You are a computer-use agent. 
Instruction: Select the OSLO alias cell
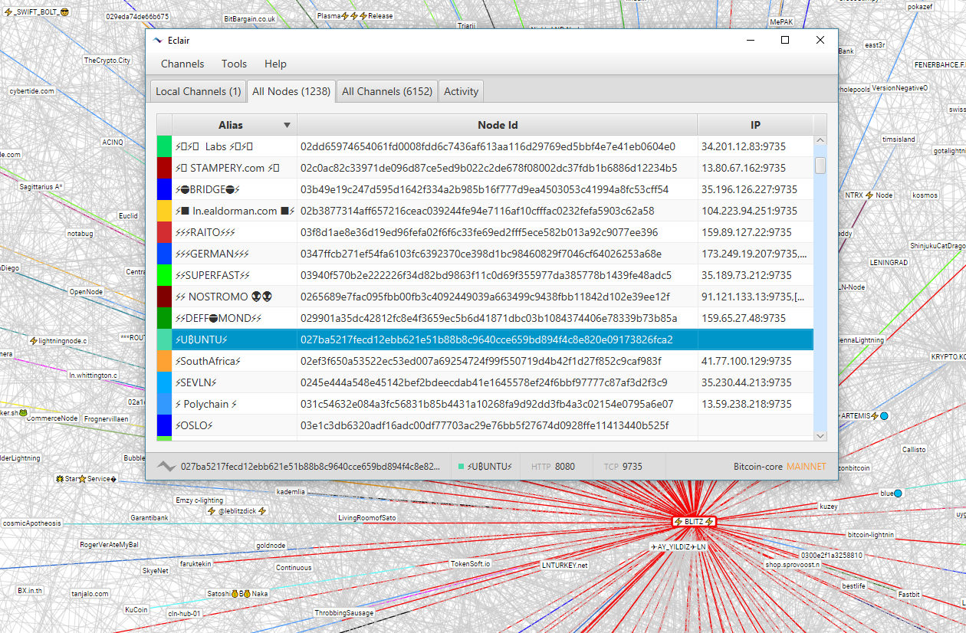coord(235,425)
